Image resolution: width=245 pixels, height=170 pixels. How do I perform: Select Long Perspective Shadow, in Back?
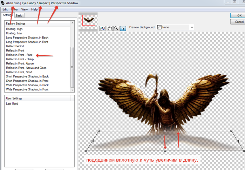click(27, 38)
